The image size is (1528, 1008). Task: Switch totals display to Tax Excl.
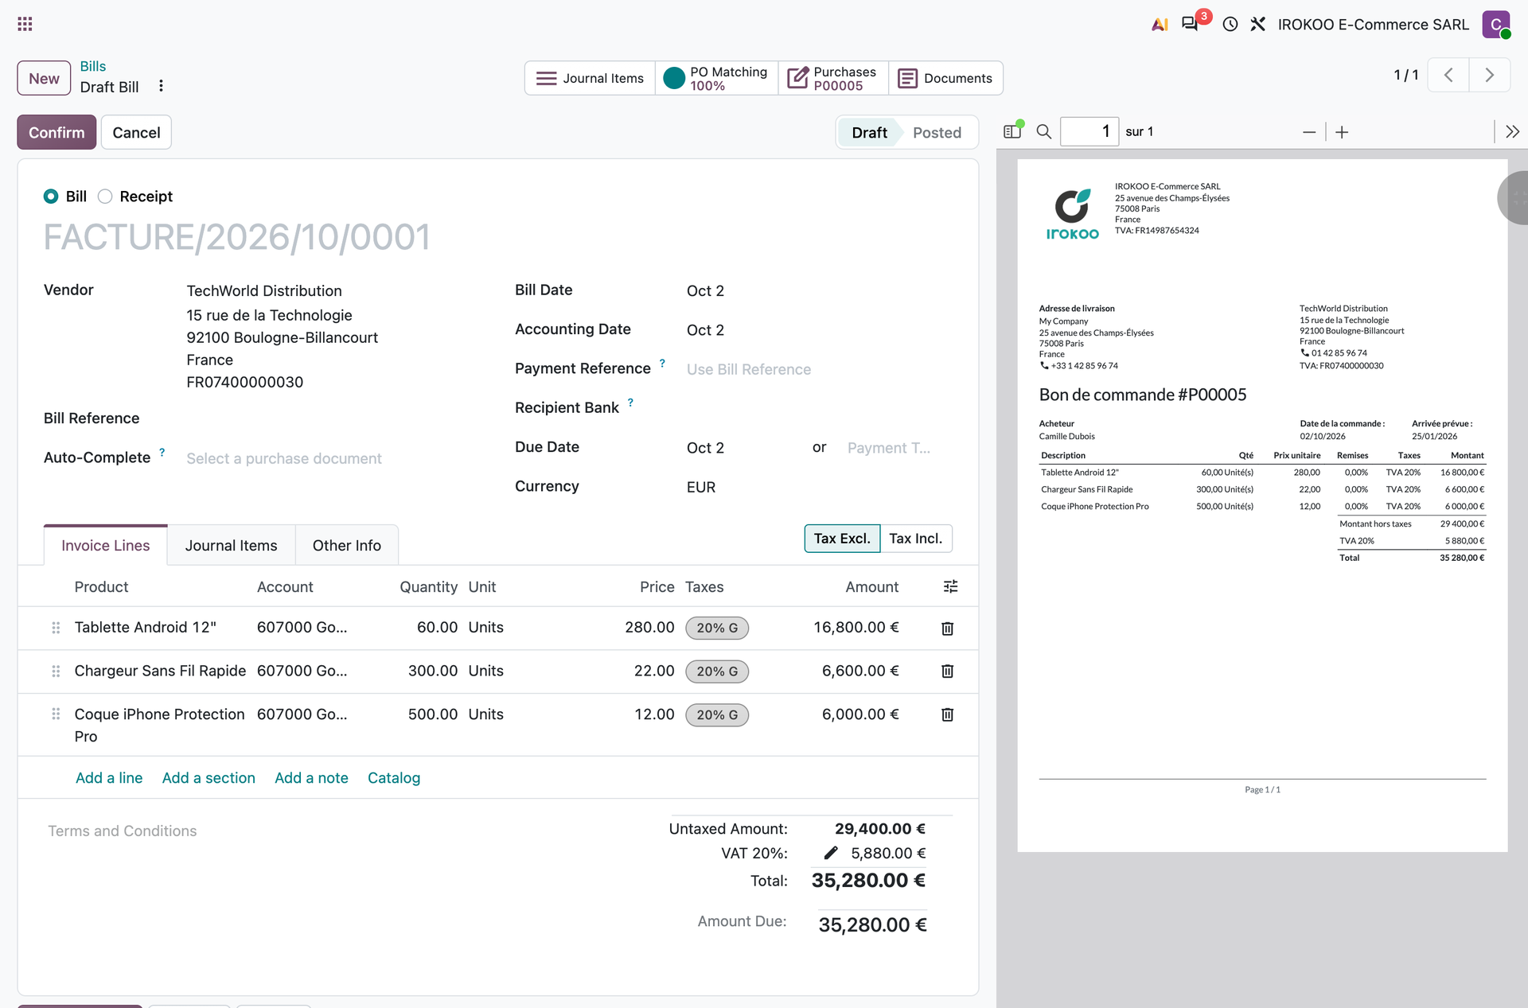coord(842,539)
